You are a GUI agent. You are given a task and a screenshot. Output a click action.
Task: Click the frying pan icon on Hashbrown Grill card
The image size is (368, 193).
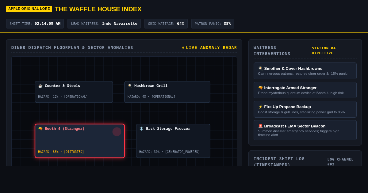click(x=130, y=86)
